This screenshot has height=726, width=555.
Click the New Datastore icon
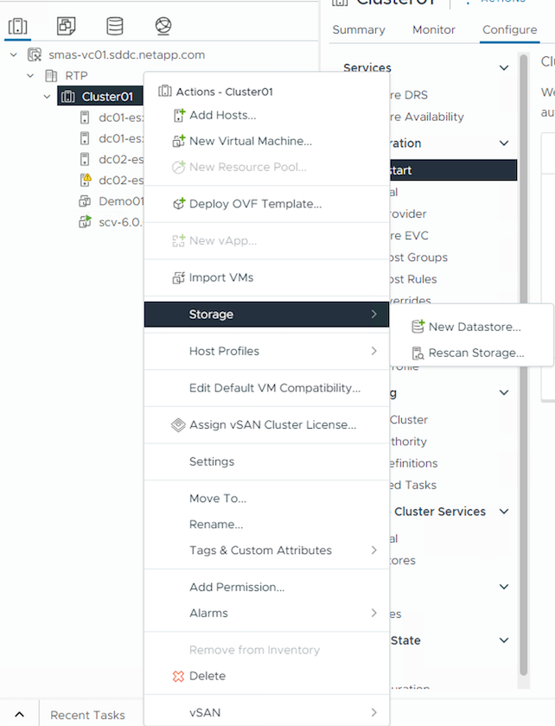click(x=418, y=327)
